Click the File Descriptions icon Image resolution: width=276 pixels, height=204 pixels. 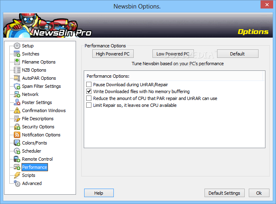pyautogui.click(x=17, y=119)
